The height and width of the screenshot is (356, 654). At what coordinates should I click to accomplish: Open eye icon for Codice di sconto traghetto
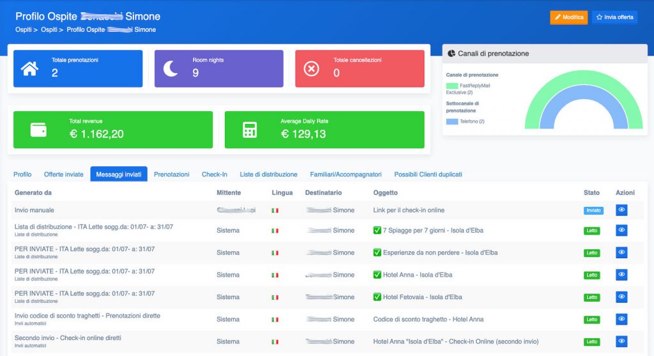click(x=621, y=319)
